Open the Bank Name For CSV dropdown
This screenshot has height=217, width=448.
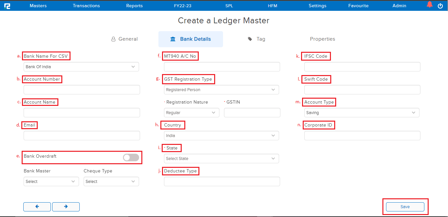click(81, 67)
